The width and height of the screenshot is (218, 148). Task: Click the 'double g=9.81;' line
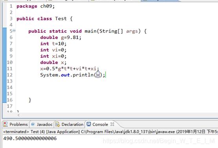[x=61, y=38]
